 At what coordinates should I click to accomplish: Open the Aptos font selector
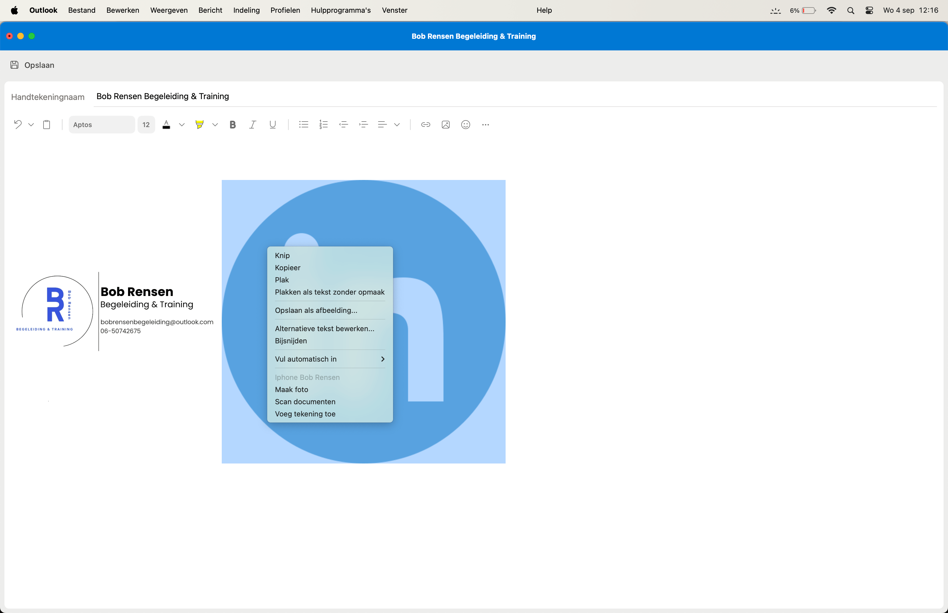[101, 125]
